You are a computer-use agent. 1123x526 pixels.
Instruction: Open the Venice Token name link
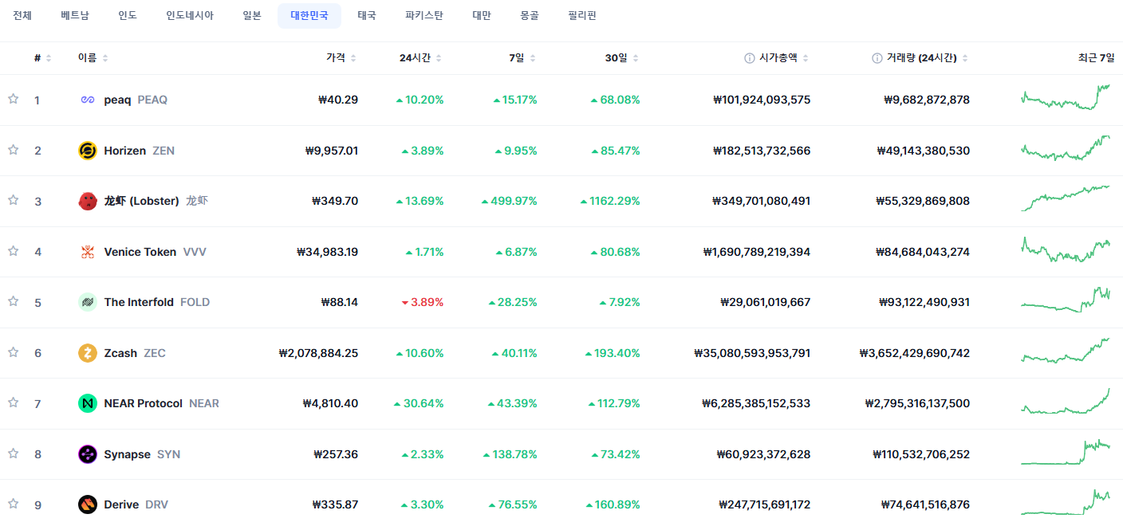tap(140, 252)
